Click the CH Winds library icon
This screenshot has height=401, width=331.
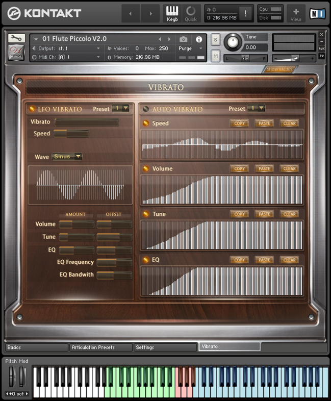[x=16, y=53]
